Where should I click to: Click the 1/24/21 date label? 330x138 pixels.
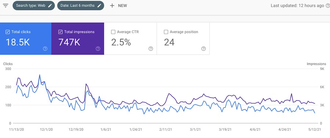(x=136, y=130)
